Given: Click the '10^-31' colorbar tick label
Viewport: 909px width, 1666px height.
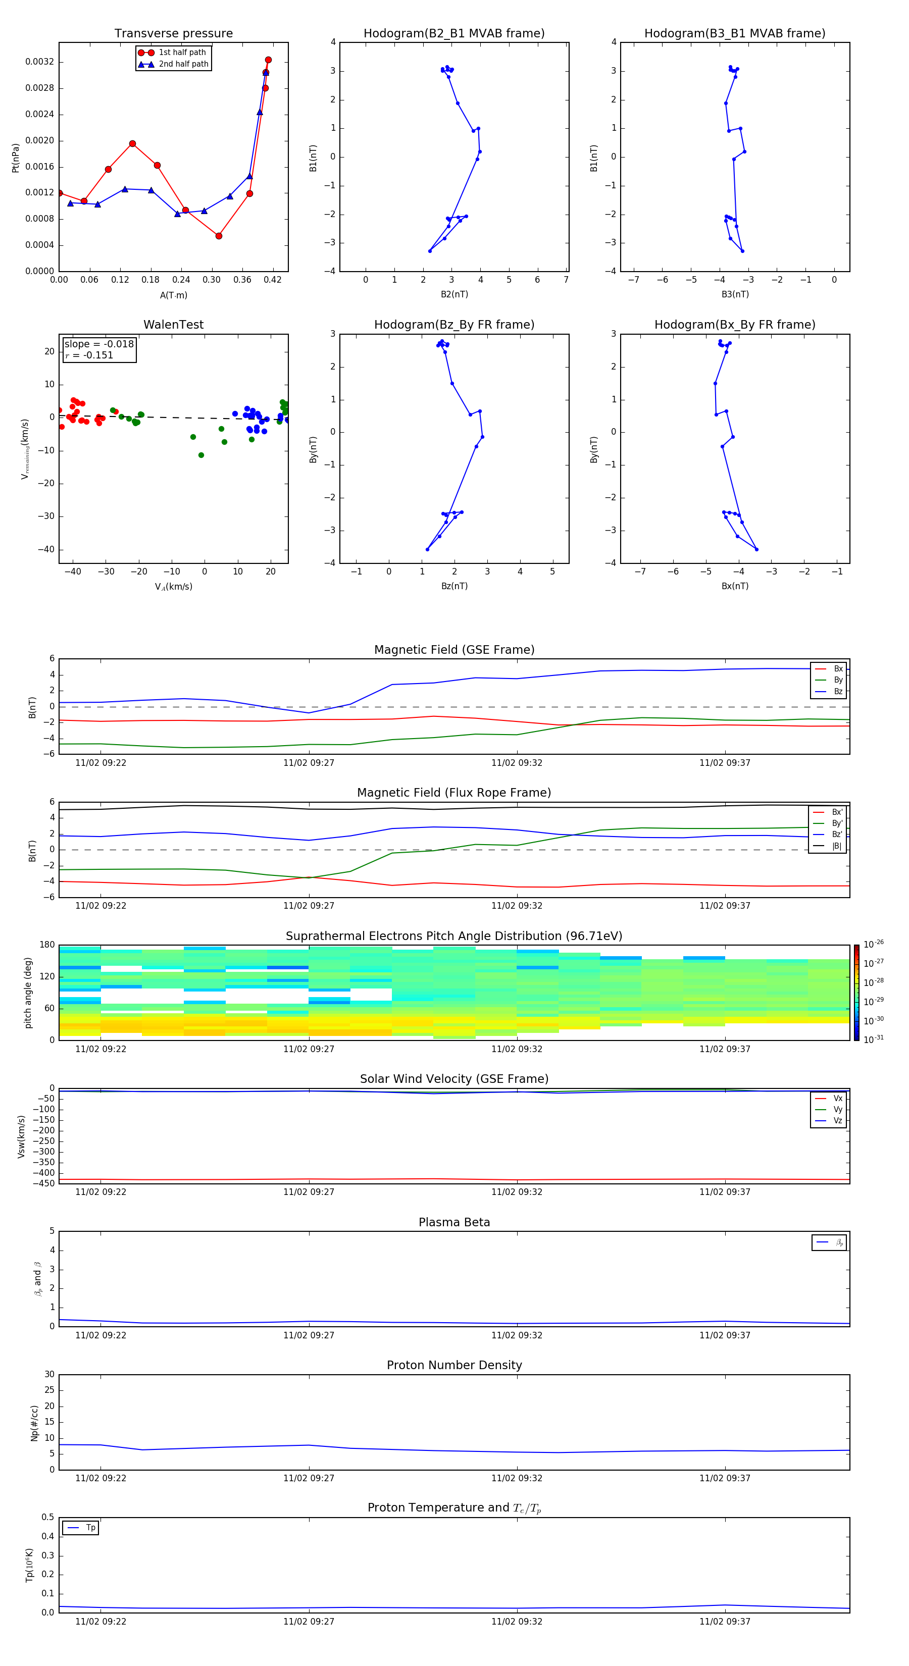Looking at the screenshot, I should pyautogui.click(x=874, y=1039).
